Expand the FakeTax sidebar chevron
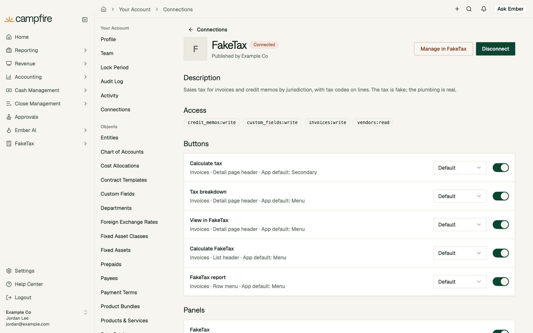Viewport: 533px width, 333px height. [x=85, y=144]
